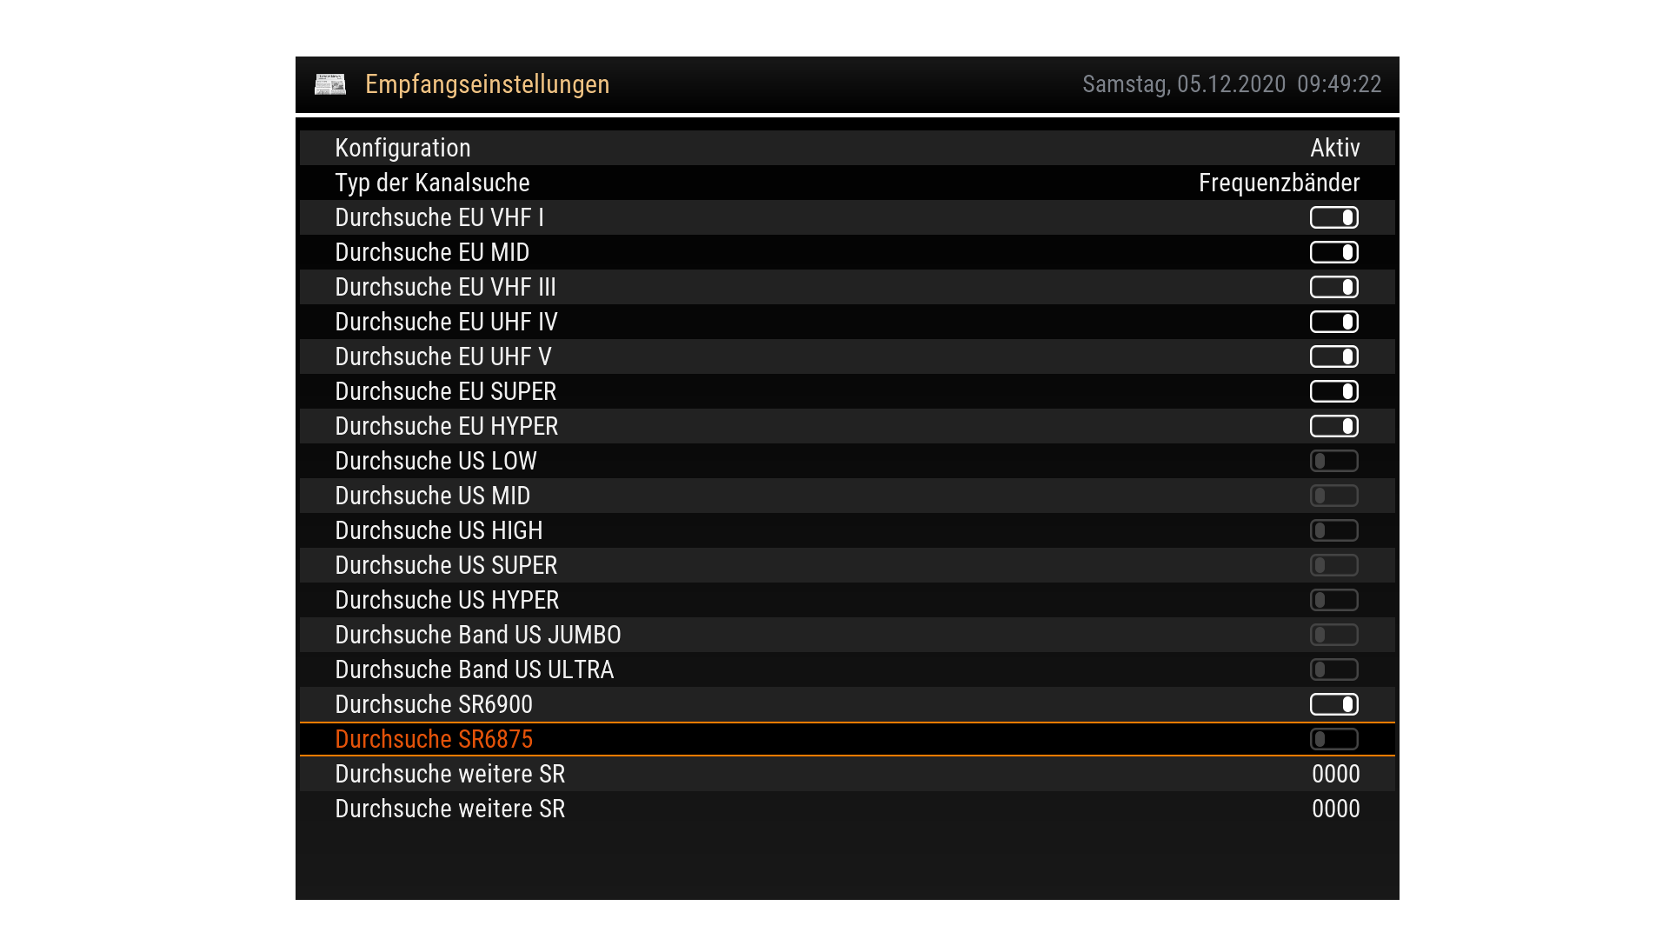Turn off Durchsuche EU HYPER toggle
The height and width of the screenshot is (939, 1669).
point(1333,426)
